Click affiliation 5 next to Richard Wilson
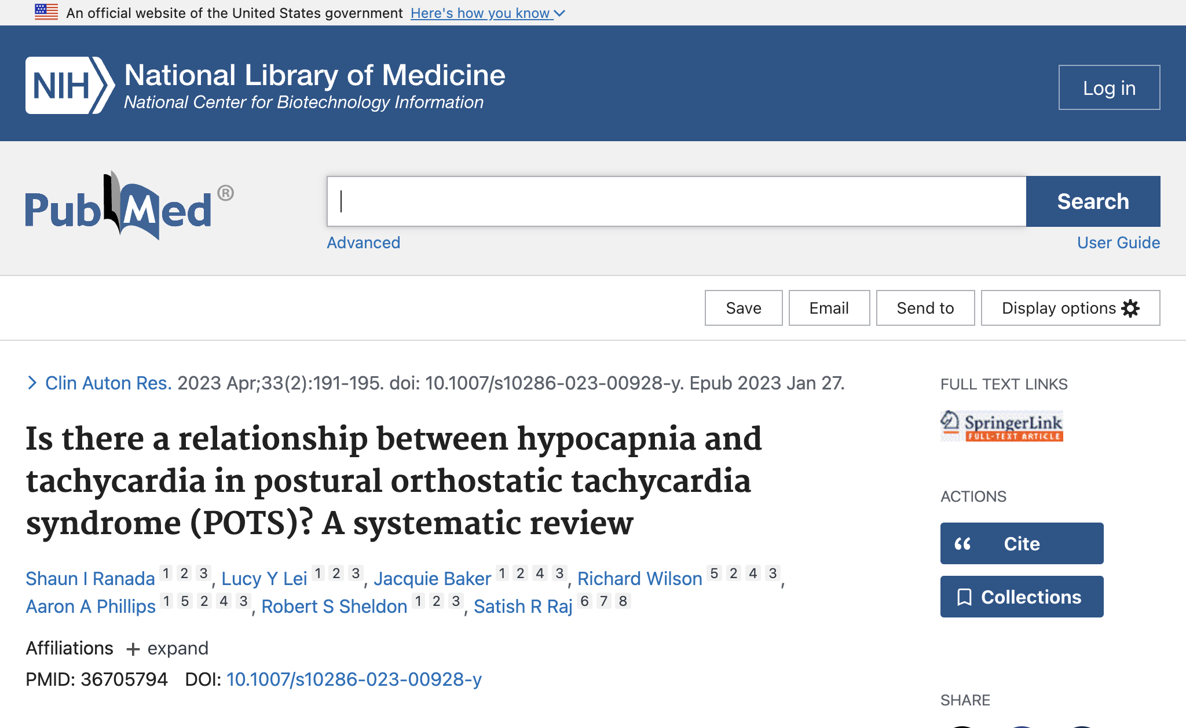This screenshot has height=728, width=1186. tap(715, 573)
